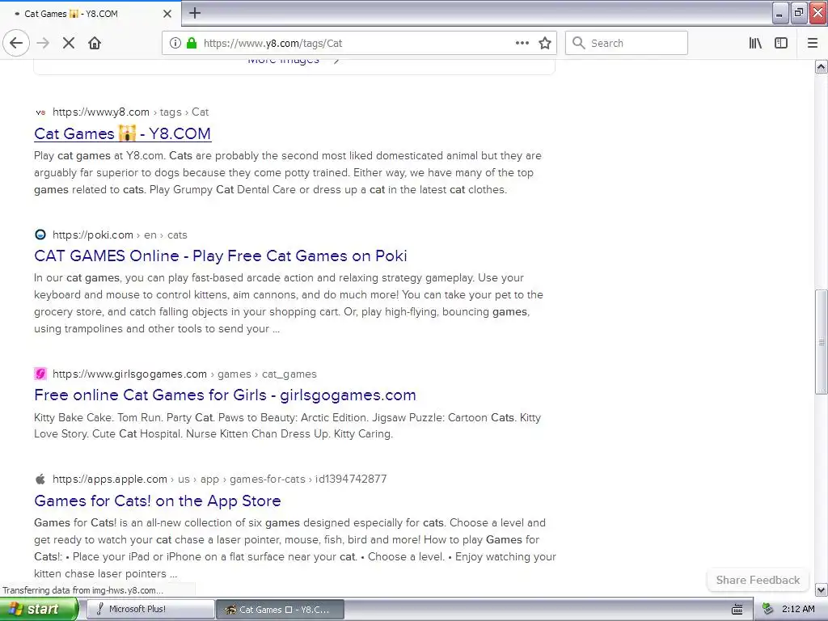828x621 pixels.
Task: Click Cat Games taskbar window button
Action: [280, 609]
